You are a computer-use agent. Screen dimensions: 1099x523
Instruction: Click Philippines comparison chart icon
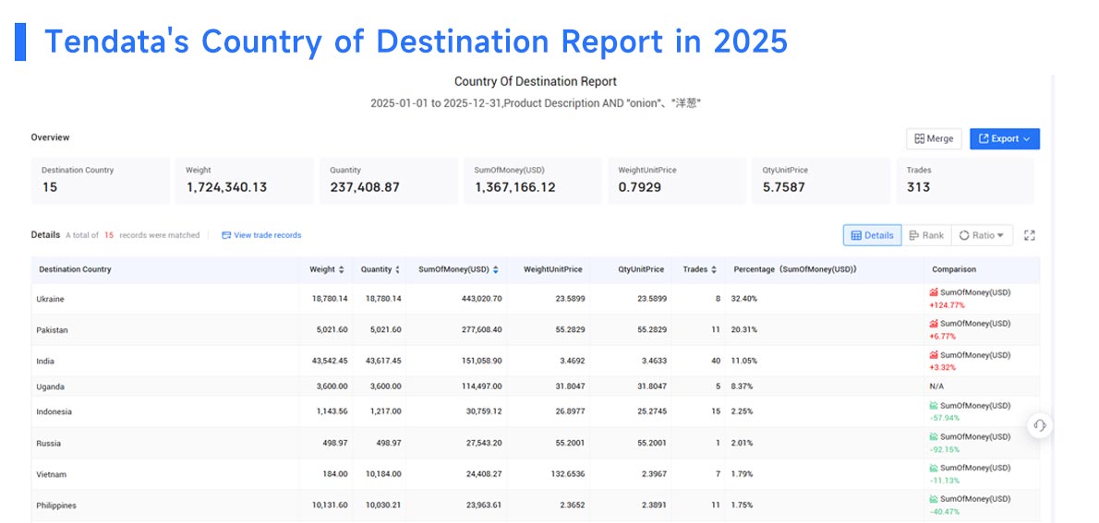pyautogui.click(x=934, y=499)
